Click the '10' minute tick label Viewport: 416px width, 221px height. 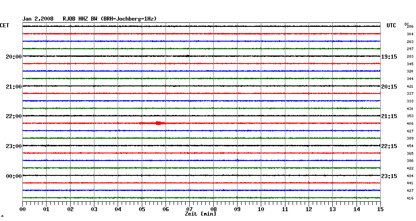pos(261,209)
